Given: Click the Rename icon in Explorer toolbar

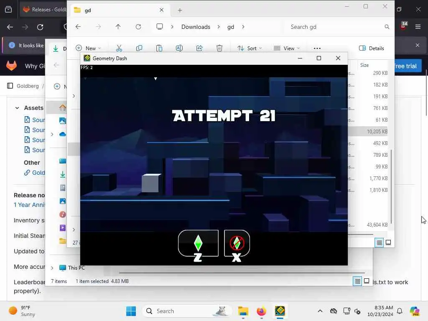Looking at the screenshot, I should (179, 48).
